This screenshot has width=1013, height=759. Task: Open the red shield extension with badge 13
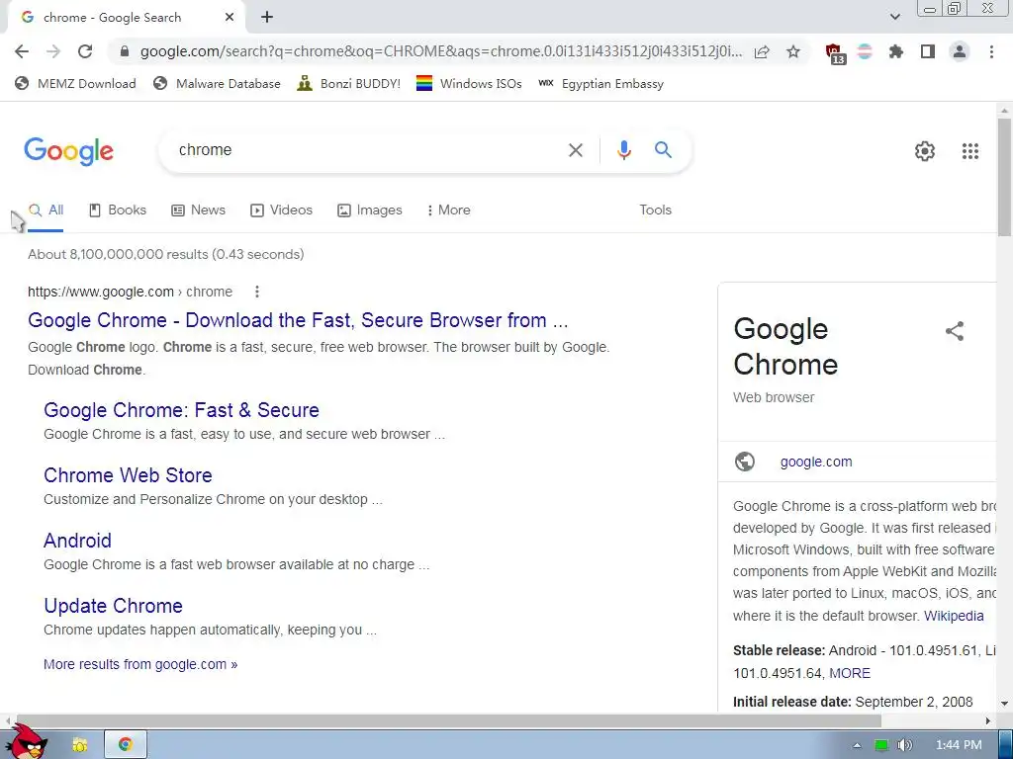click(x=835, y=53)
